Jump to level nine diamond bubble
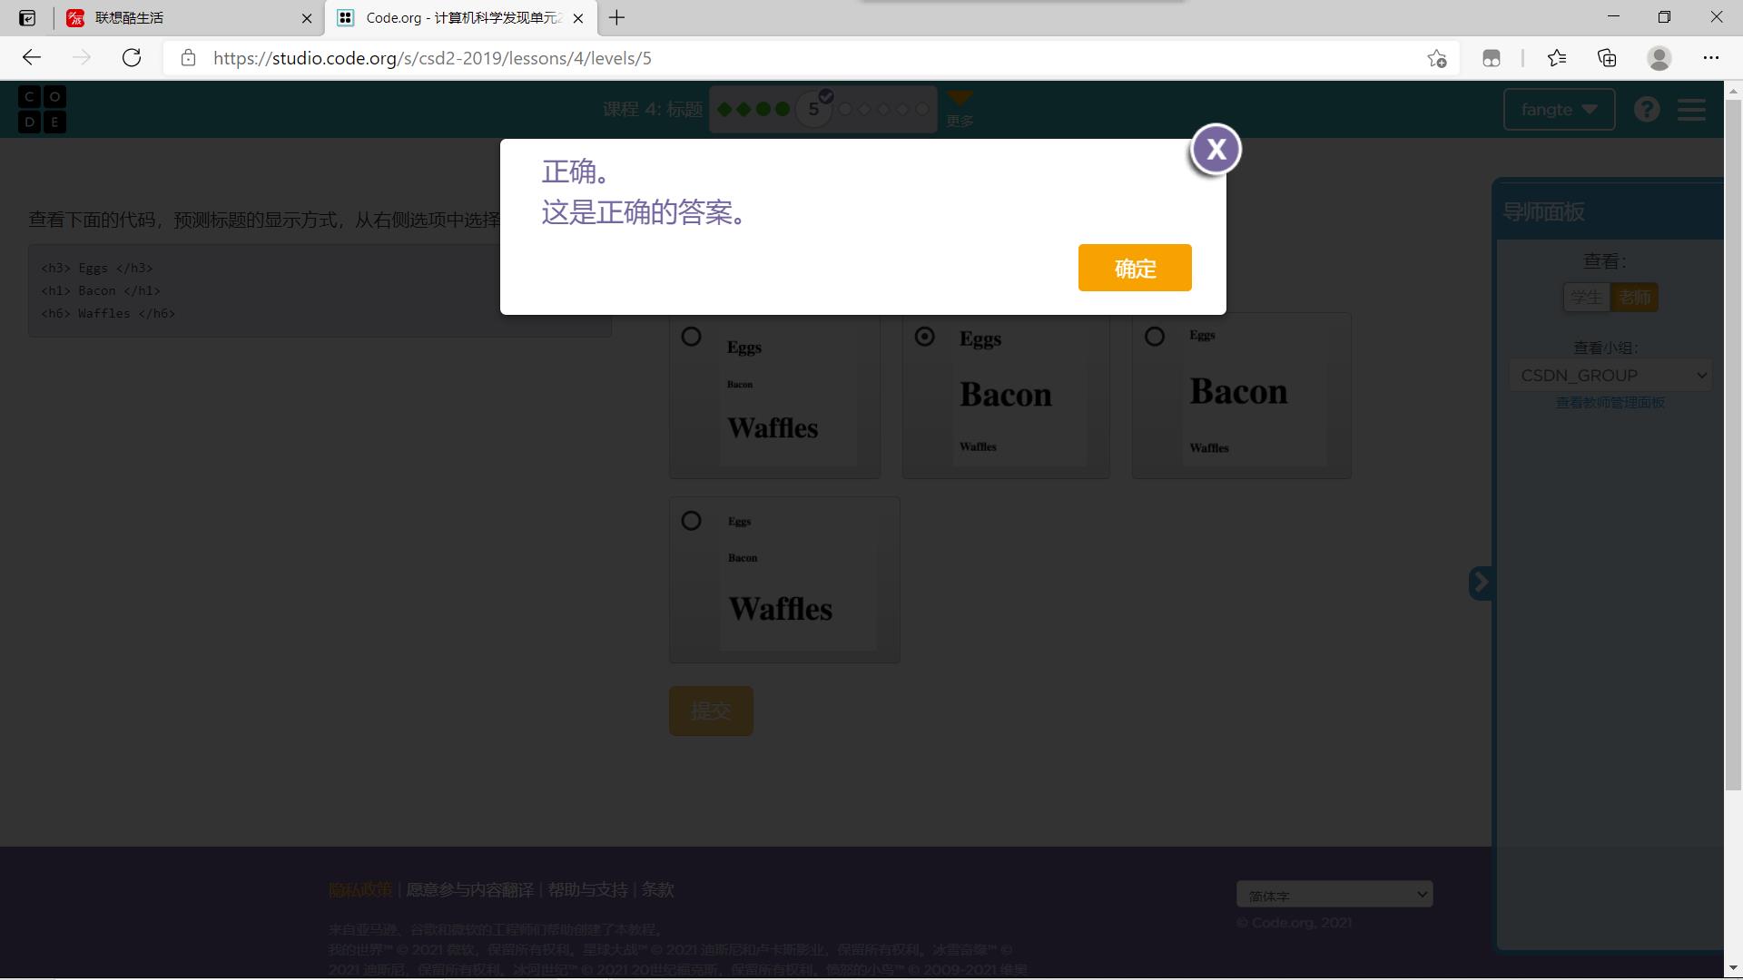The image size is (1743, 980). coord(902,109)
